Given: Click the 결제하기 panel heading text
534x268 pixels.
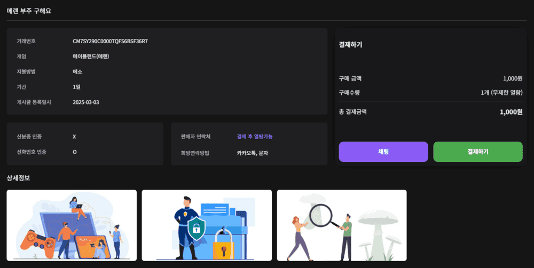Looking at the screenshot, I should tap(350, 45).
